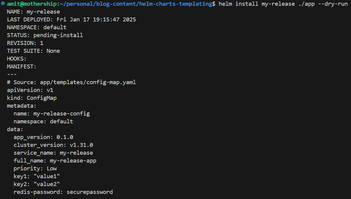Click the blog-content working directory path
The height and width of the screenshot is (199, 351).
(136, 4)
